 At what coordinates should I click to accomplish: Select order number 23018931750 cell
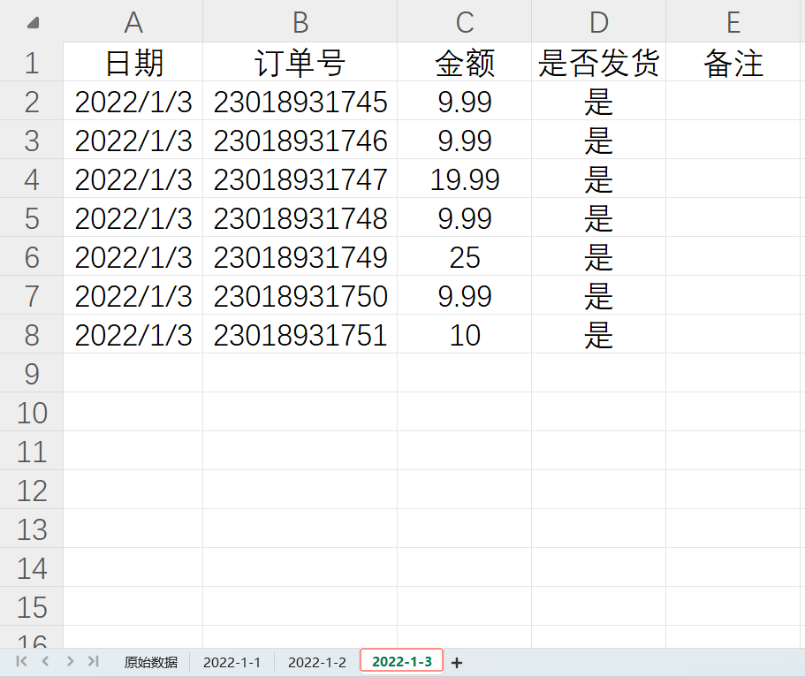click(300, 295)
